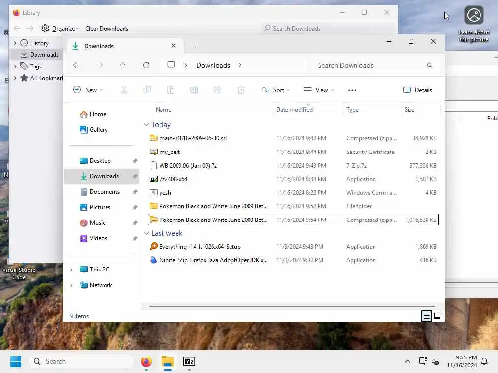
Task: Click the taskbar Search box
Action: 81,361
